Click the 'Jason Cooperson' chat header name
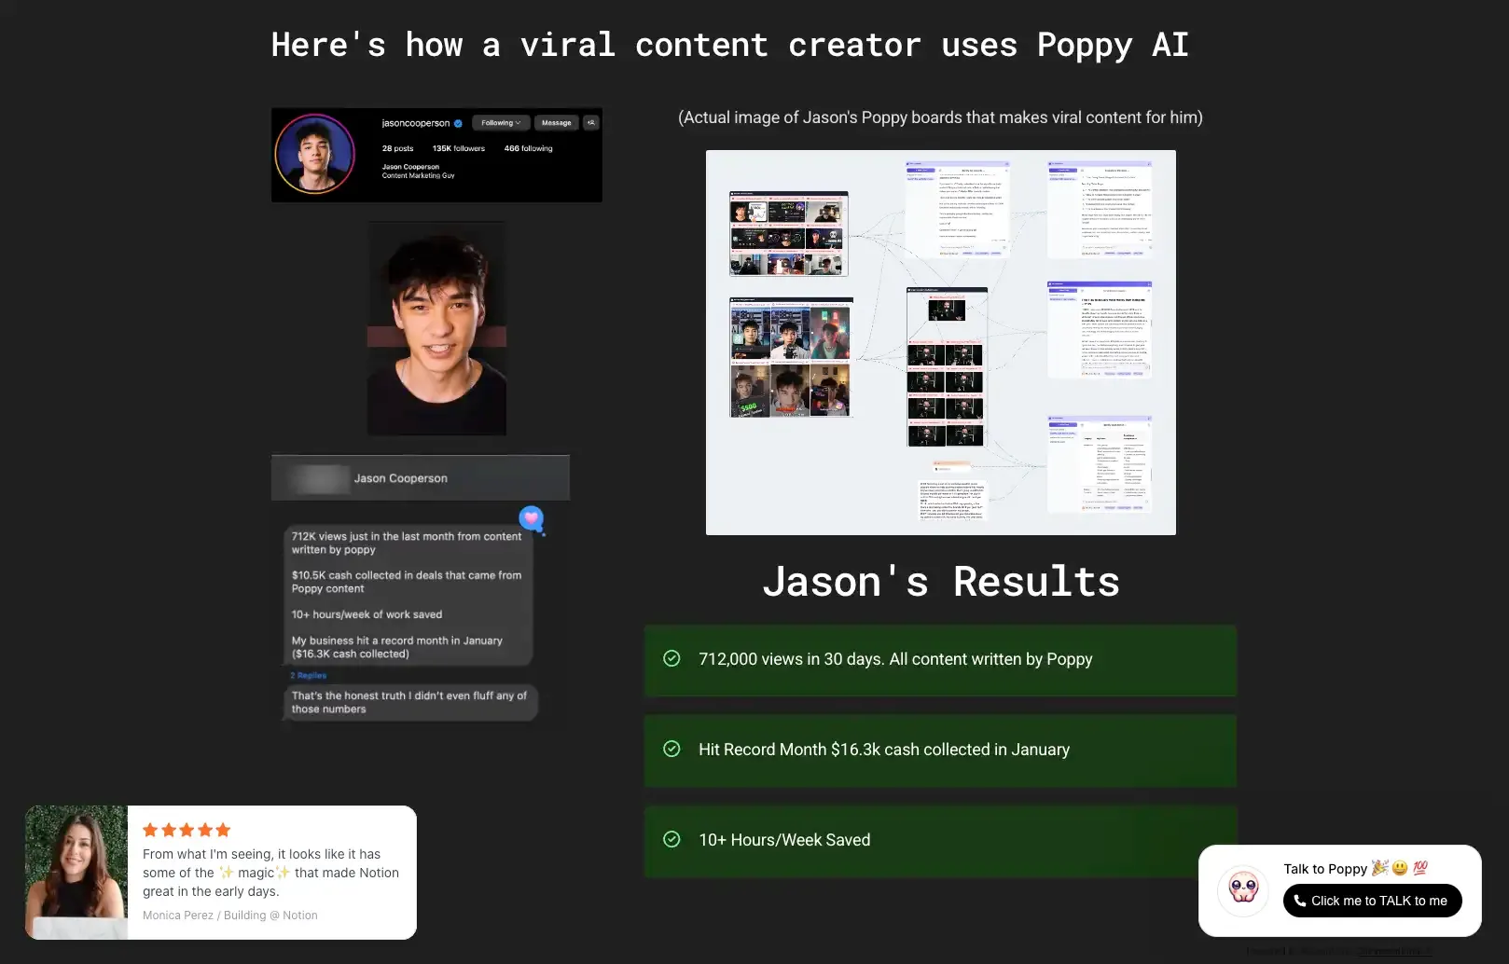The image size is (1509, 964). [401, 478]
